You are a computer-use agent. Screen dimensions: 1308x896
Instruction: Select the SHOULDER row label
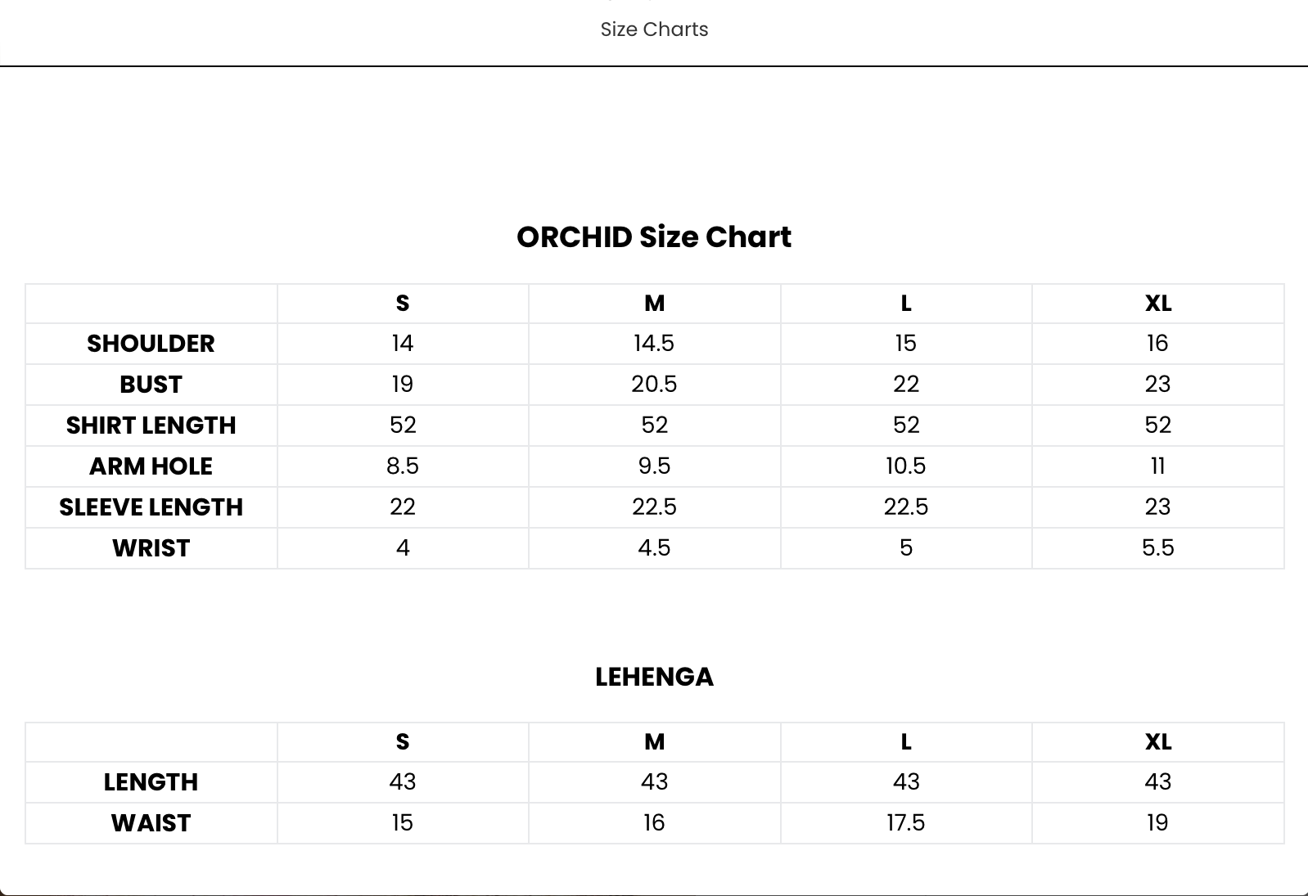(151, 344)
